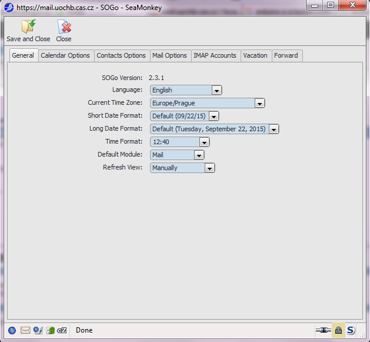This screenshot has height=342, width=370.
Task: Click the "Long Date Format:" label
Action: coord(116,128)
